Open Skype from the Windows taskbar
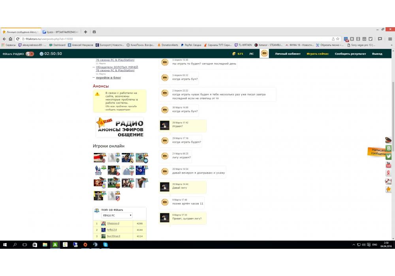The height and width of the screenshot is (276, 395). (x=105, y=245)
